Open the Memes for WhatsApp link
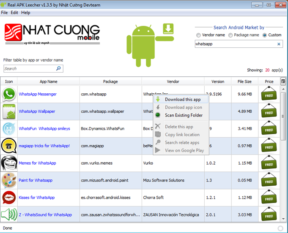This screenshot has height=233, width=288. [37, 163]
